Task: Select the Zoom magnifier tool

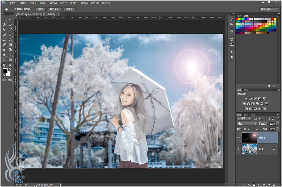Action: pyautogui.click(x=10, y=65)
